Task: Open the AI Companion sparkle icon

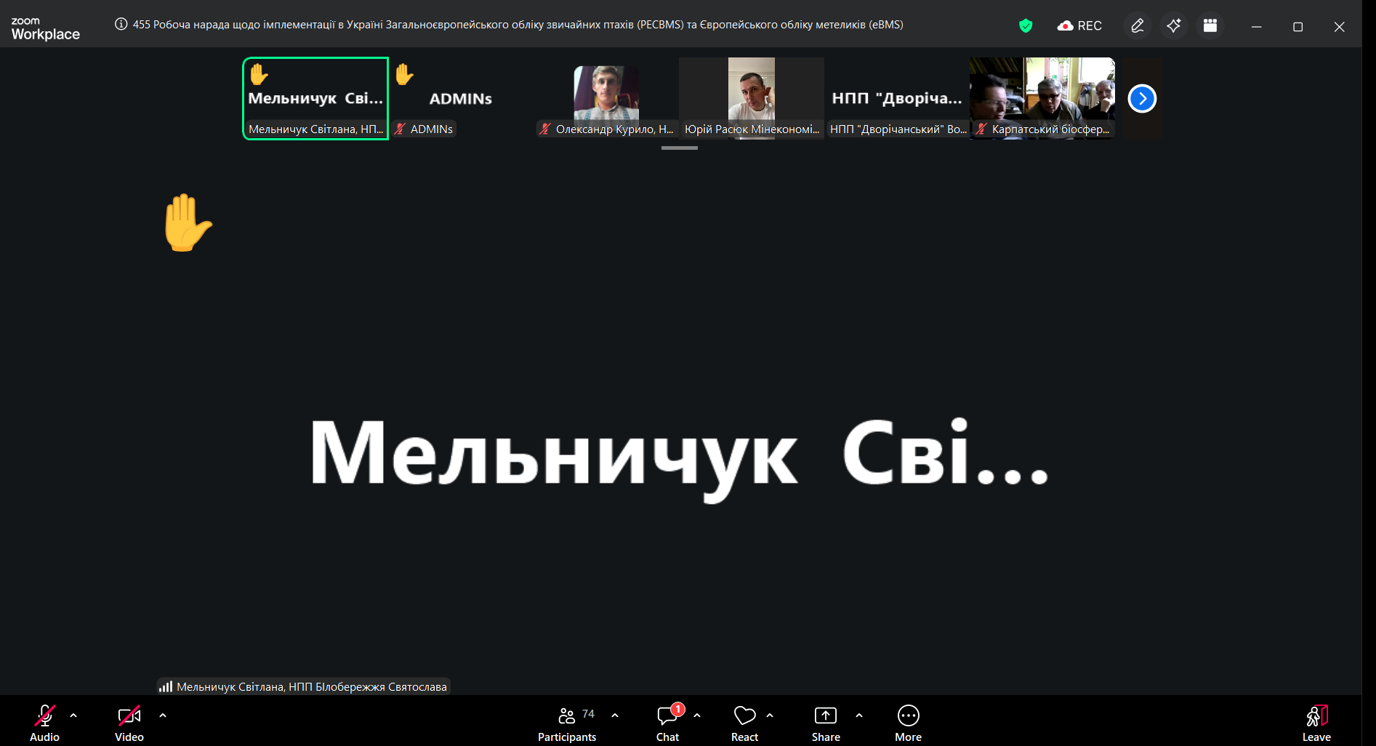Action: [1174, 26]
